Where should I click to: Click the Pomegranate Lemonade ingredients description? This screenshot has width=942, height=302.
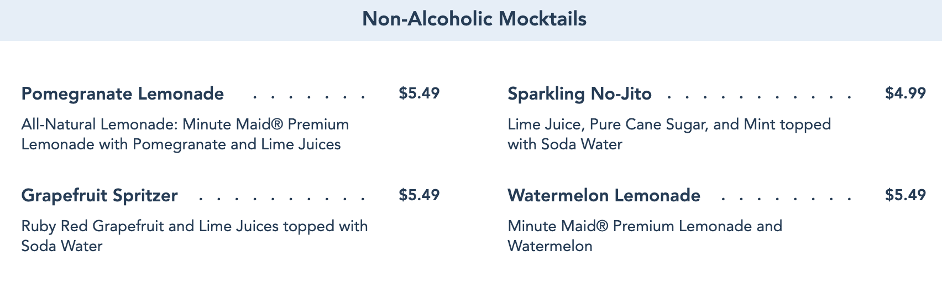pyautogui.click(x=185, y=134)
